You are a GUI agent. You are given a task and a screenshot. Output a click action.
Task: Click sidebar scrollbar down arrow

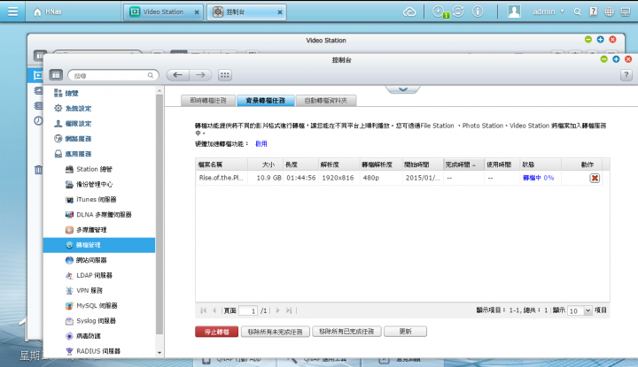159,353
